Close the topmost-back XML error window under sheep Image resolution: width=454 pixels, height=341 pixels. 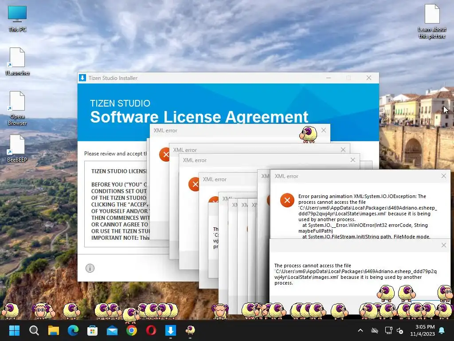(323, 130)
